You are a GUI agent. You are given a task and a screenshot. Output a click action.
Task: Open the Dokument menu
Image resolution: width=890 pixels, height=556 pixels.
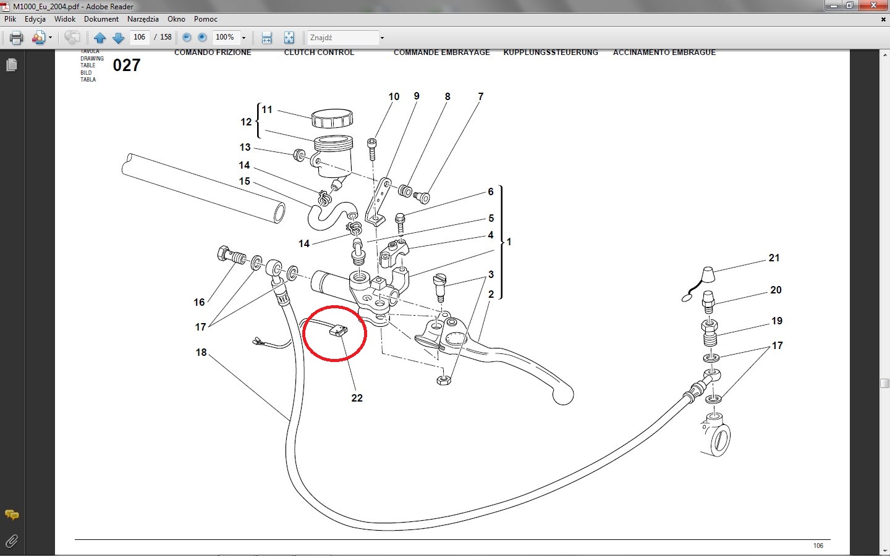click(x=101, y=19)
